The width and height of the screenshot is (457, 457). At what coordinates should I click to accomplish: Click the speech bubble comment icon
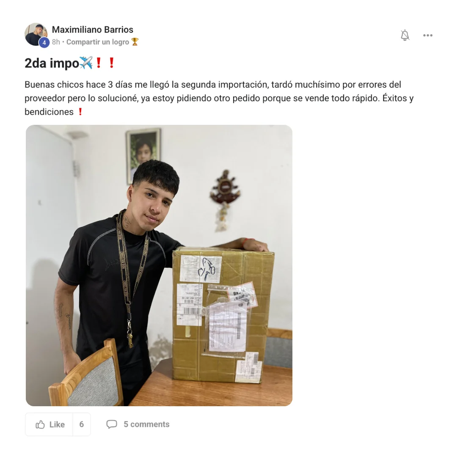[x=112, y=424]
